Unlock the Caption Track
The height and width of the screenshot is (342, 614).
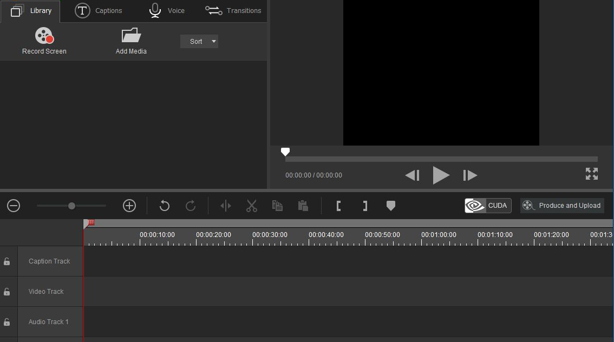coord(8,261)
